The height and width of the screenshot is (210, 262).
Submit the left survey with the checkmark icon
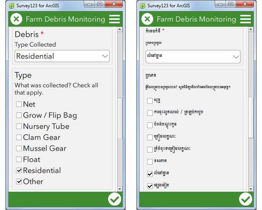point(114,199)
